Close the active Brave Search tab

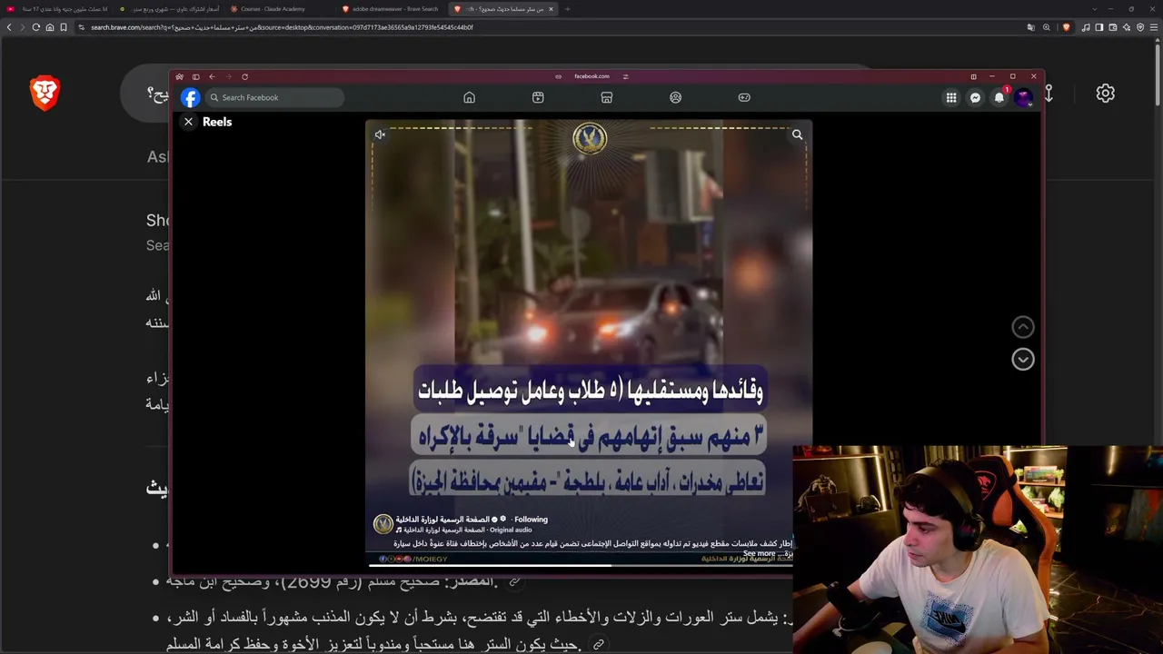[551, 9]
